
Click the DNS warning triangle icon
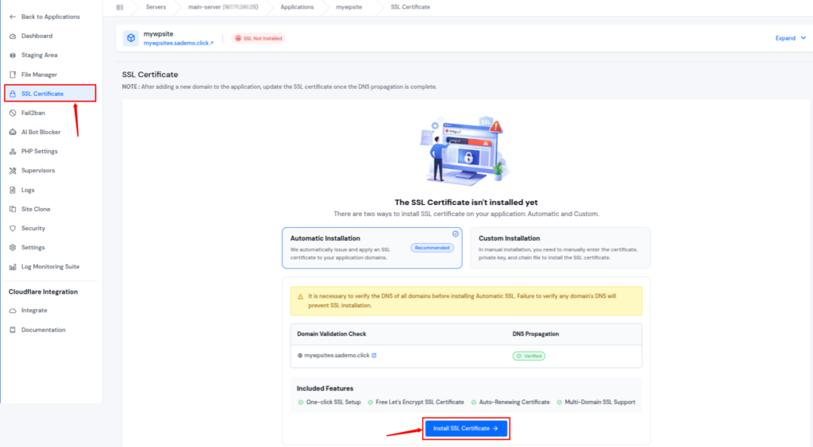(300, 297)
